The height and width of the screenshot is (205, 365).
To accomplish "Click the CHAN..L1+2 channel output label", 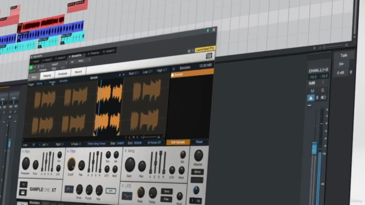I will (318, 71).
